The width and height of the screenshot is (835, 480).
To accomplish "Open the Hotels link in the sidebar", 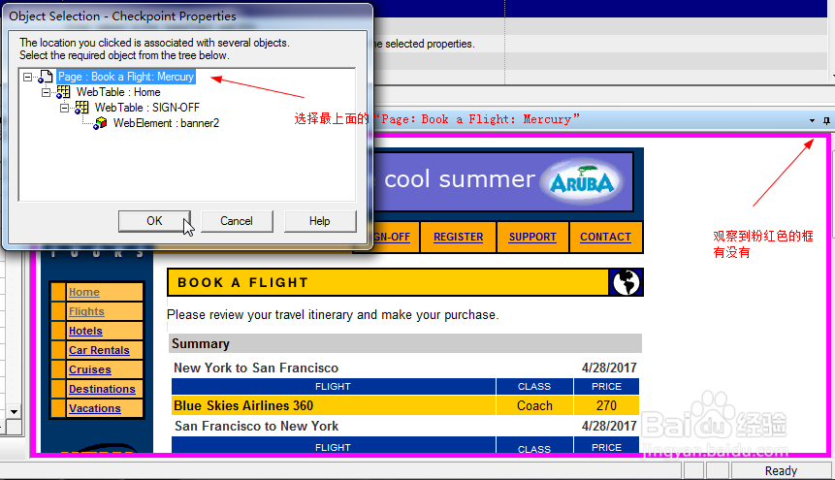I will 85,331.
